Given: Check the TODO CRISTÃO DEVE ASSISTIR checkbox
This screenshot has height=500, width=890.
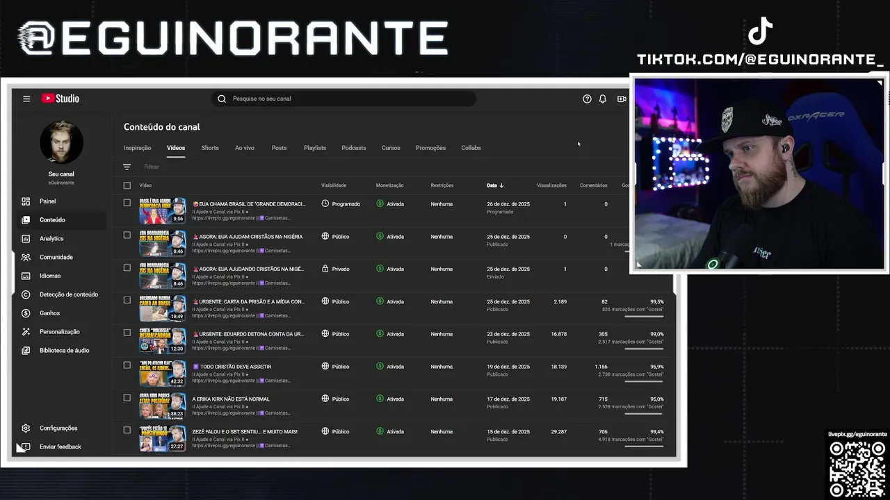Looking at the screenshot, I should [x=127, y=365].
